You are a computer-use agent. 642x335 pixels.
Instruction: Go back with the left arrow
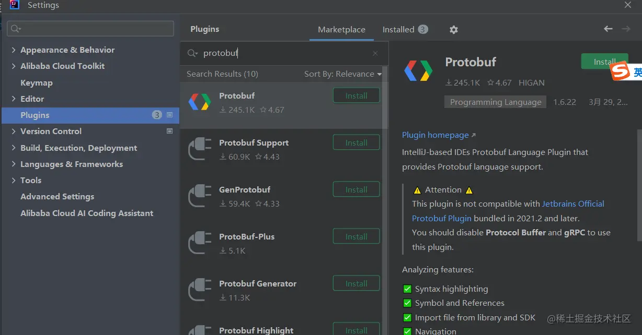click(x=608, y=29)
